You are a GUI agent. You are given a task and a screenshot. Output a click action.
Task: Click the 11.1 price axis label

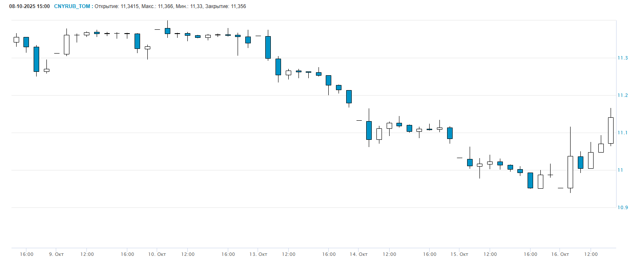click(623, 133)
